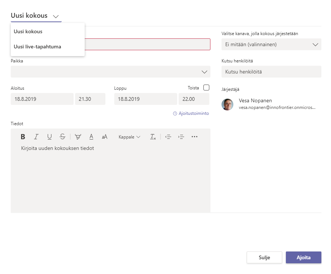Enable the Toista repeat checkbox
This screenshot has height=274, width=331.
(206, 88)
